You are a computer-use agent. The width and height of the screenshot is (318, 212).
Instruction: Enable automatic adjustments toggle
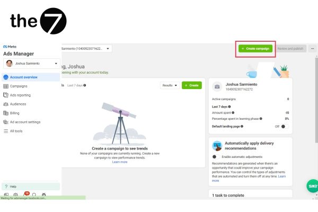(x=215, y=157)
